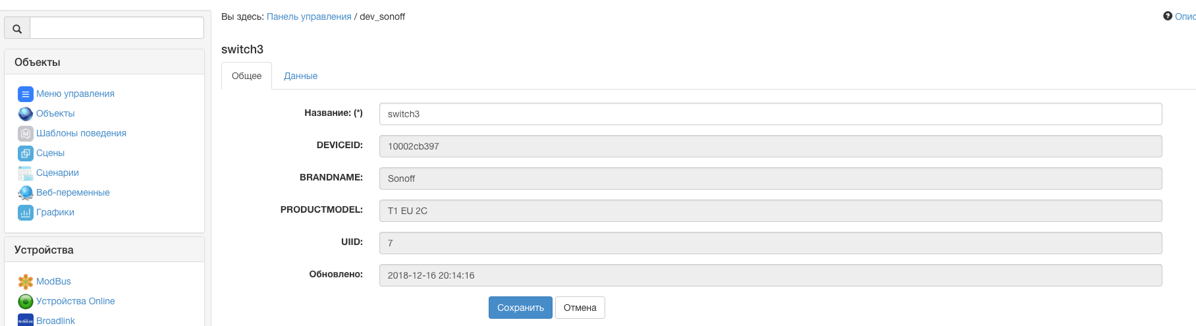
Task: Click the Устройства Online green icon
Action: click(x=25, y=302)
